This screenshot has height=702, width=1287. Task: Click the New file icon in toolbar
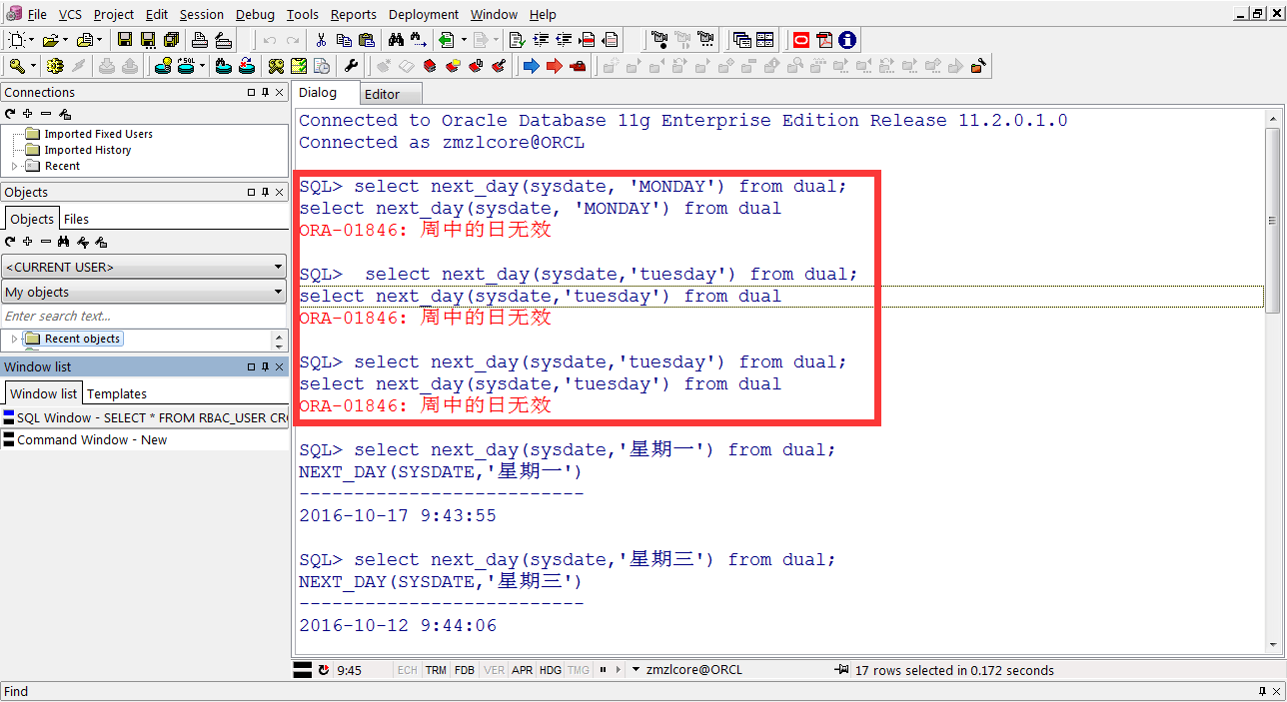click(x=16, y=40)
